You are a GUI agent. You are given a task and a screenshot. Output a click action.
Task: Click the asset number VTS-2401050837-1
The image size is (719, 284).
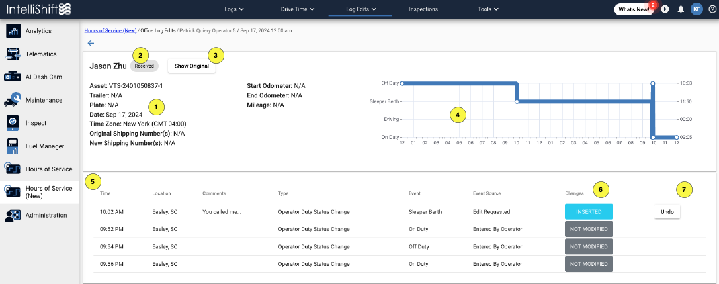[136, 86]
